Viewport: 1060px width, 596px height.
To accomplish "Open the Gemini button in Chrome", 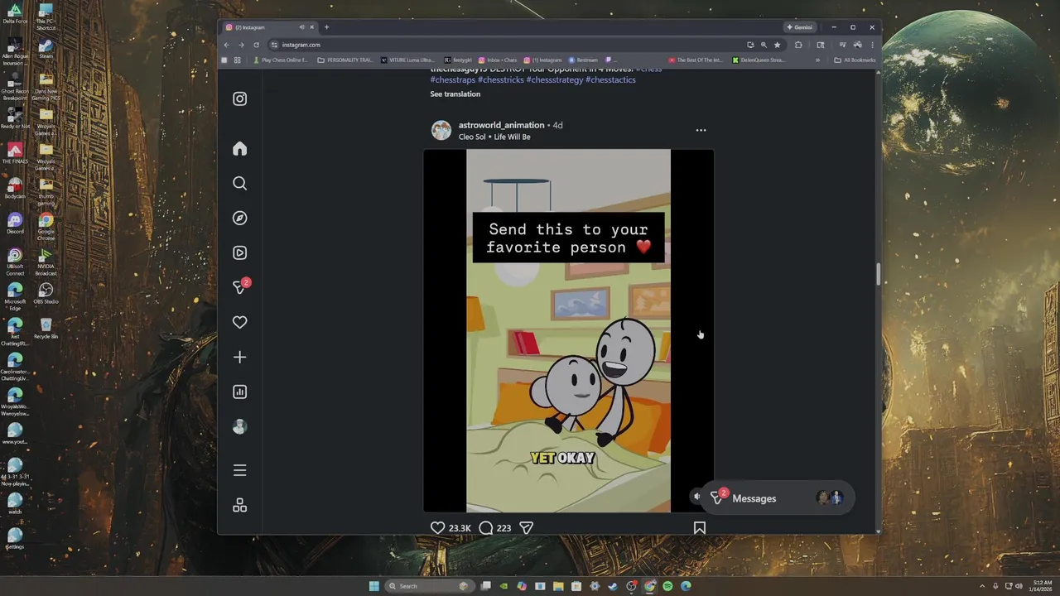I will tap(800, 27).
